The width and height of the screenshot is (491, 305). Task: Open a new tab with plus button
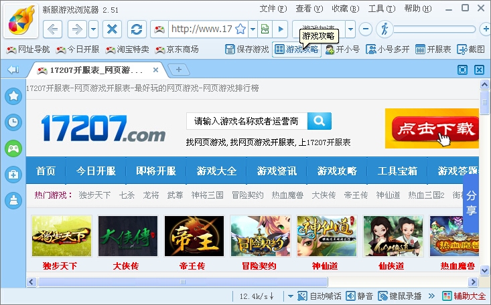[x=178, y=70]
